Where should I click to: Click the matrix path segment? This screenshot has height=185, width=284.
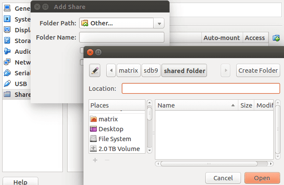128,71
